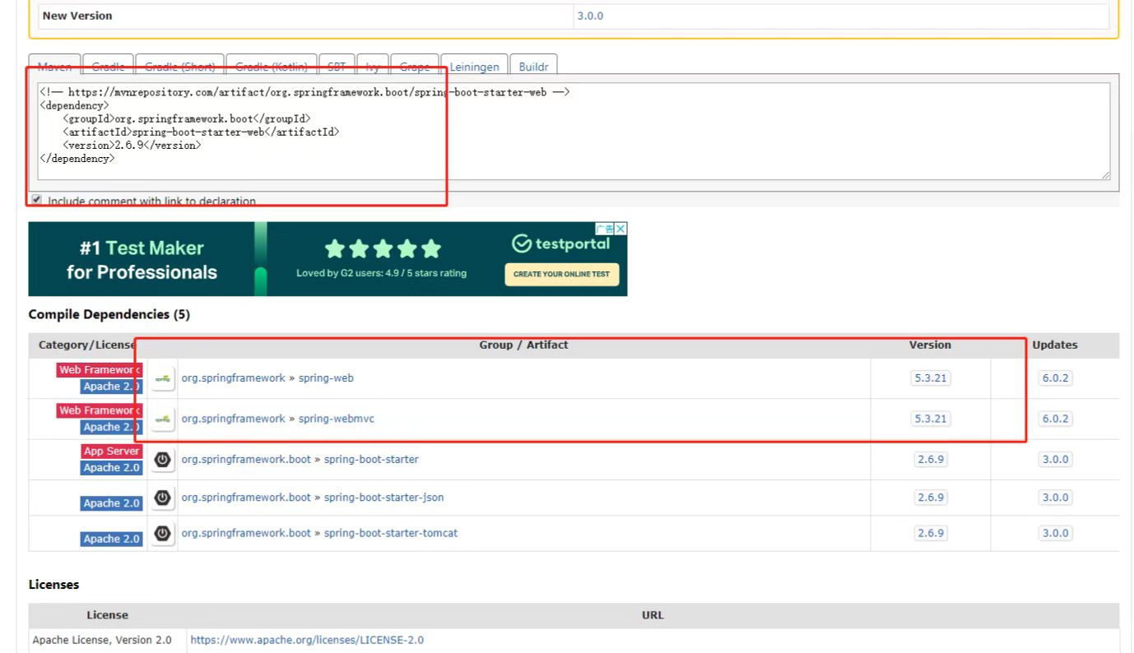The height and width of the screenshot is (653, 1134).
Task: Open org.springframework.boot group in spring-boot-starter-tomcat row
Action: (x=246, y=533)
